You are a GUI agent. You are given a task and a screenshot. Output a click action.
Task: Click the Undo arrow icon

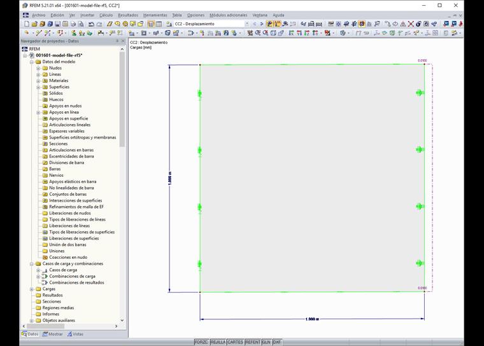91,24
